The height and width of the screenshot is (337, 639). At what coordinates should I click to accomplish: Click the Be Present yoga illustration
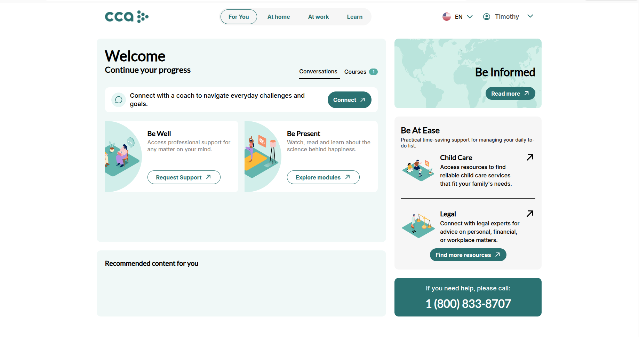[262, 157]
